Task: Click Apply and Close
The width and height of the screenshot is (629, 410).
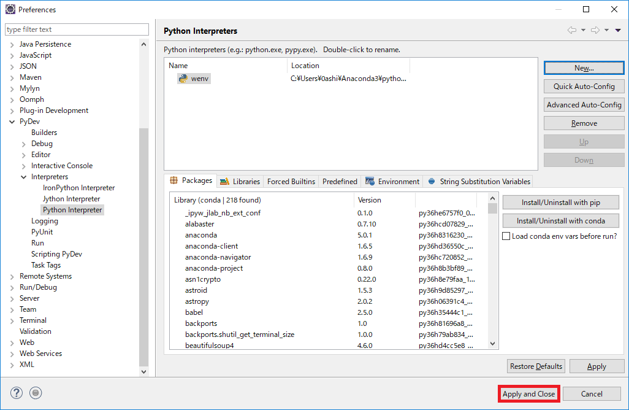Action: coord(528,393)
